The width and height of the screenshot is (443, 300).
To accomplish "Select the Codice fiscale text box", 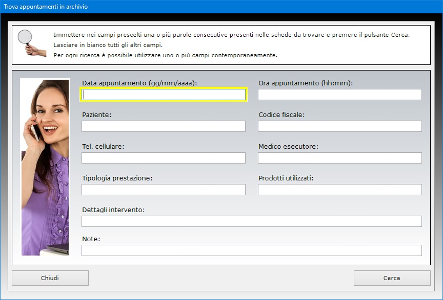I will coord(340,126).
